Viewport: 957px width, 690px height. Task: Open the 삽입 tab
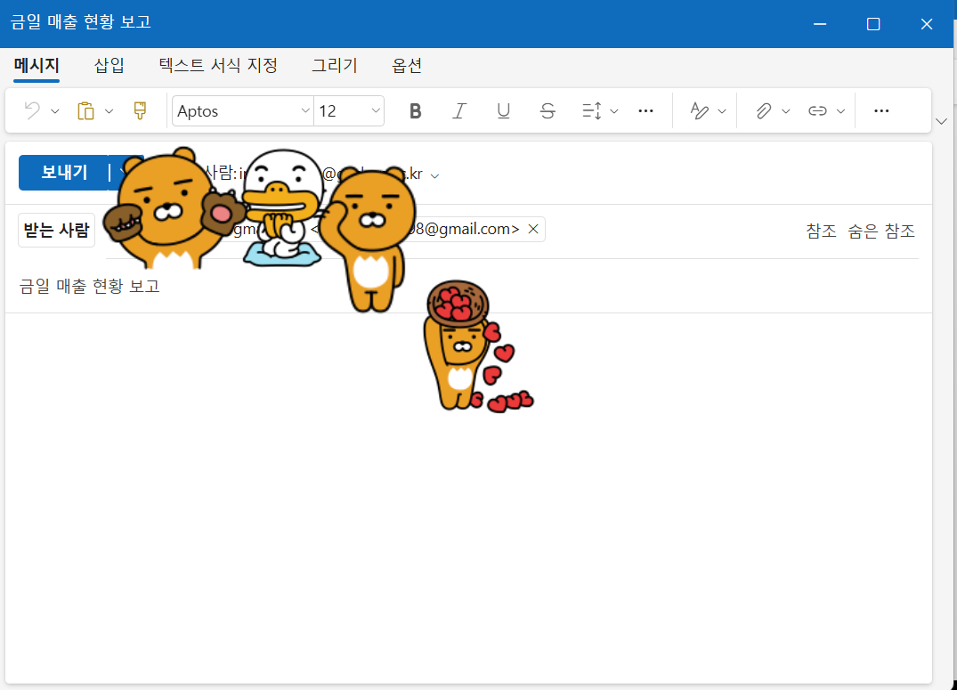[x=109, y=65]
